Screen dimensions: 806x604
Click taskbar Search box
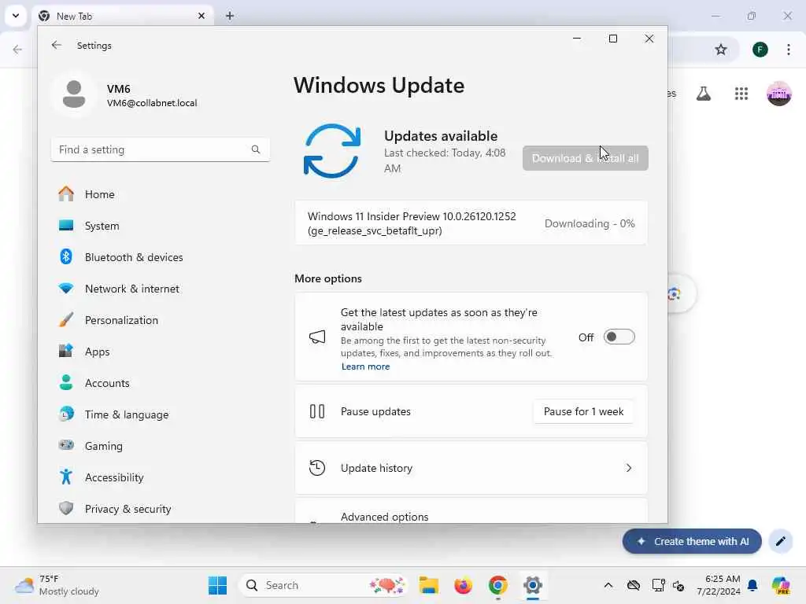[x=324, y=585]
